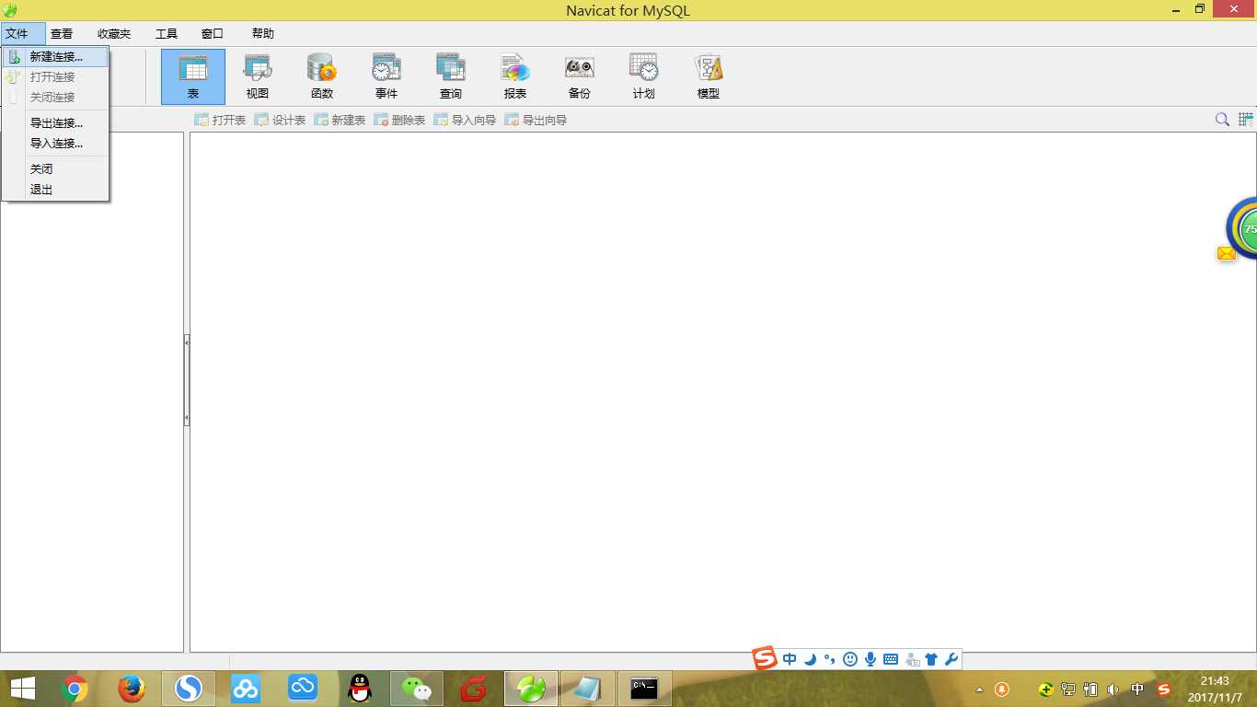The height and width of the screenshot is (707, 1257).
Task: Launch Firefox from the taskbar
Action: (132, 688)
